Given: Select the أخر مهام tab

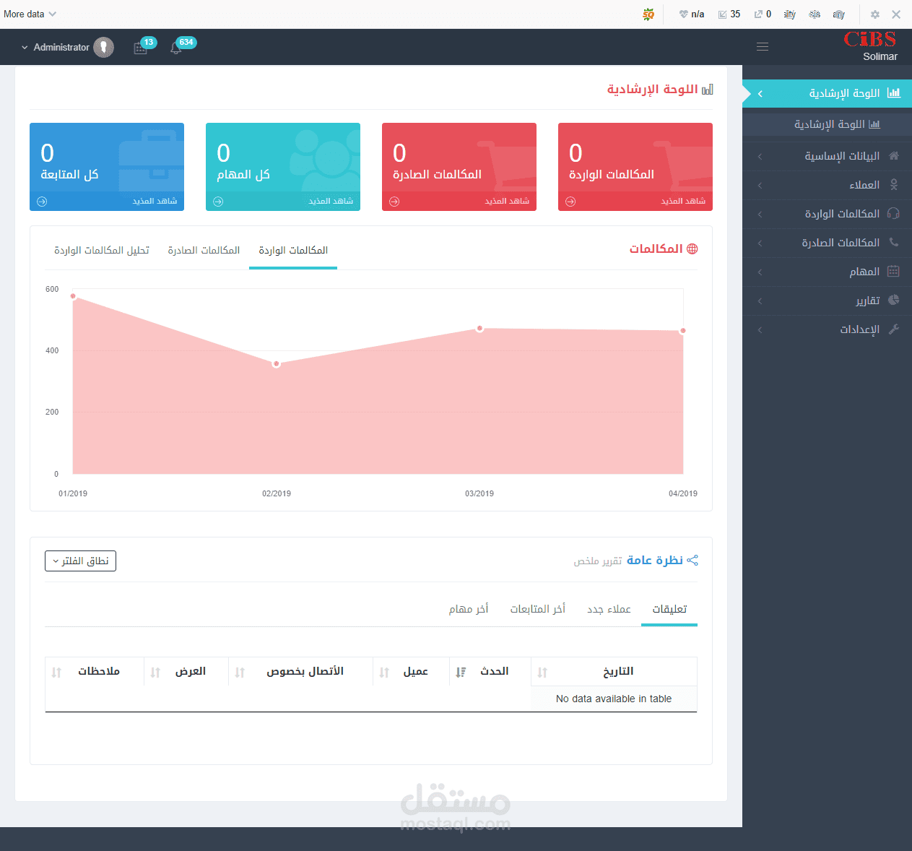Looking at the screenshot, I should 469,609.
